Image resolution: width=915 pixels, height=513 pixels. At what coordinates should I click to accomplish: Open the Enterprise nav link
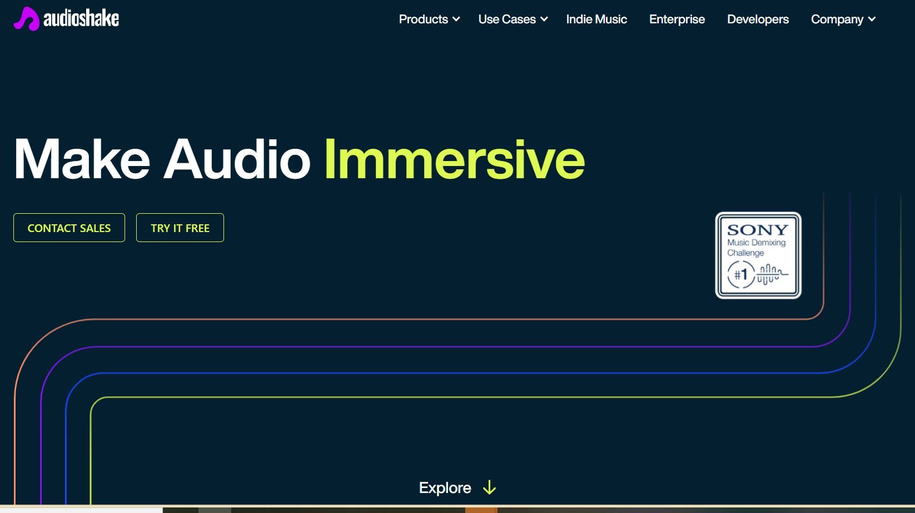click(x=677, y=19)
